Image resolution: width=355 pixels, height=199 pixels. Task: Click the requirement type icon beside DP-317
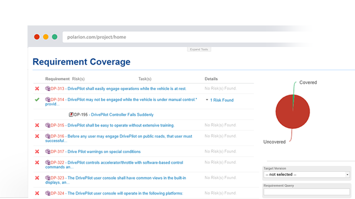[48, 151]
